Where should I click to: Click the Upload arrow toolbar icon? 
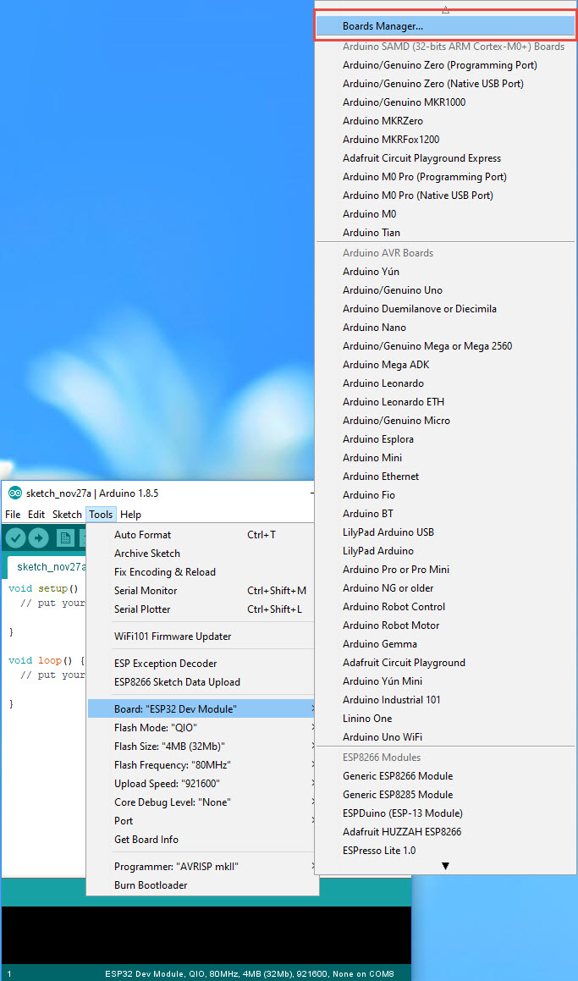click(x=39, y=537)
